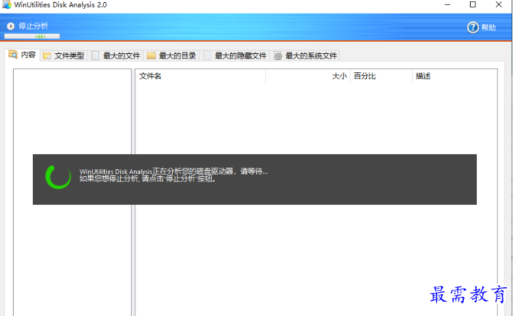This screenshot has height=316, width=513.
Task: Click the analysis progress bar under 停止分析
Action: [32, 36]
